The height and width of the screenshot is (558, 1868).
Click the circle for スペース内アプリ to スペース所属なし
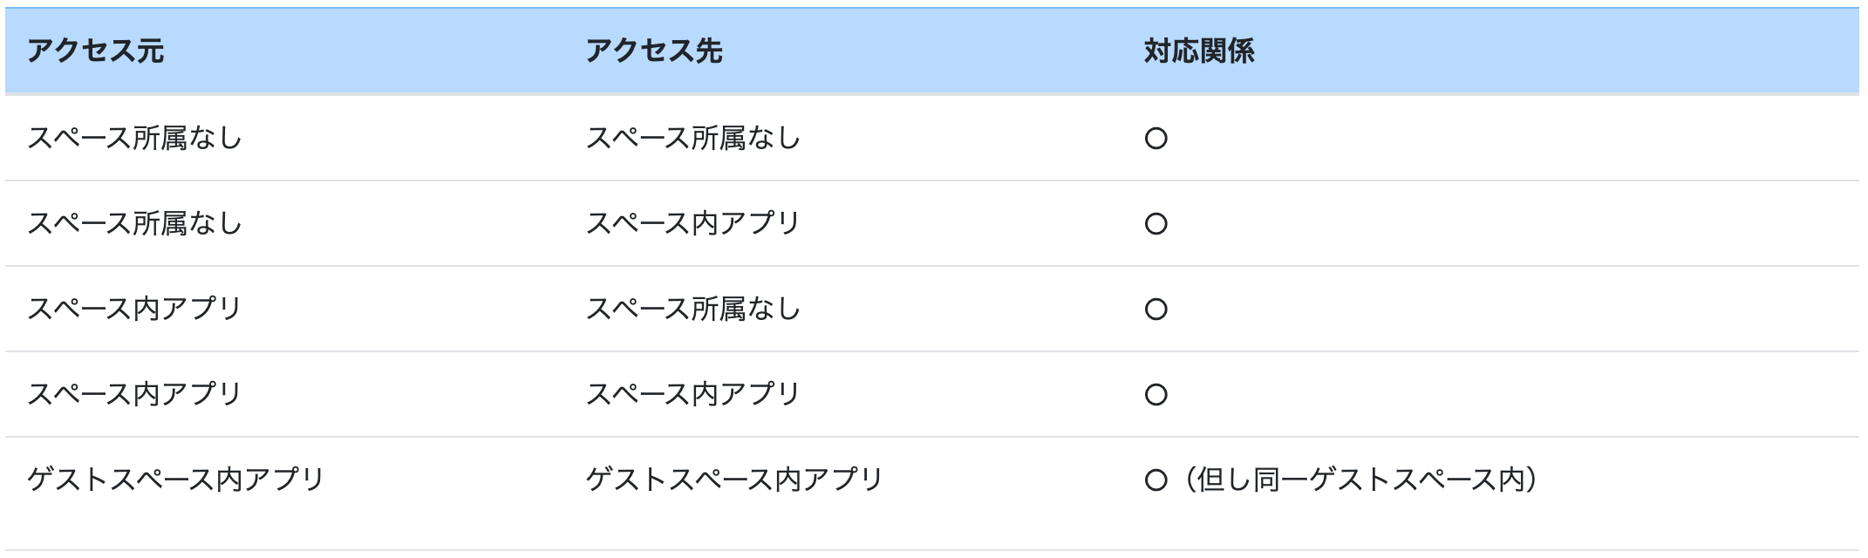pyautogui.click(x=1156, y=310)
